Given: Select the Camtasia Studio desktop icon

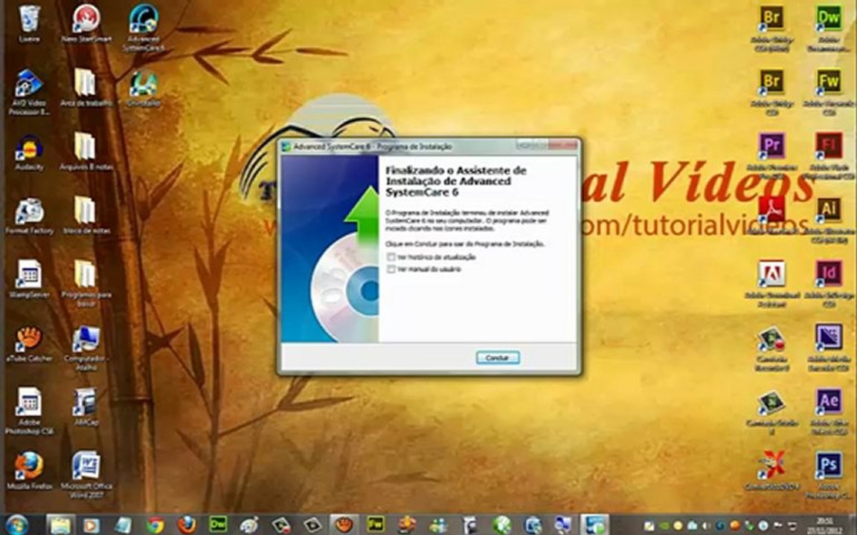Looking at the screenshot, I should (x=771, y=412).
